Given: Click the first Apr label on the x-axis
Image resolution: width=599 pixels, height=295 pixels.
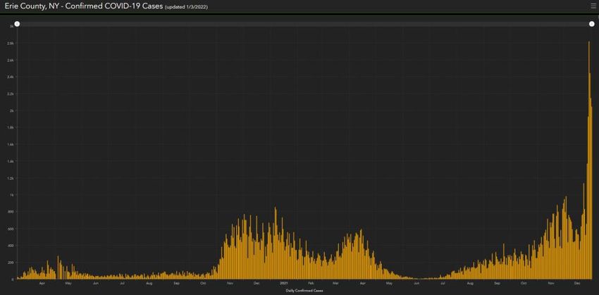Looking at the screenshot, I should click(x=42, y=283).
